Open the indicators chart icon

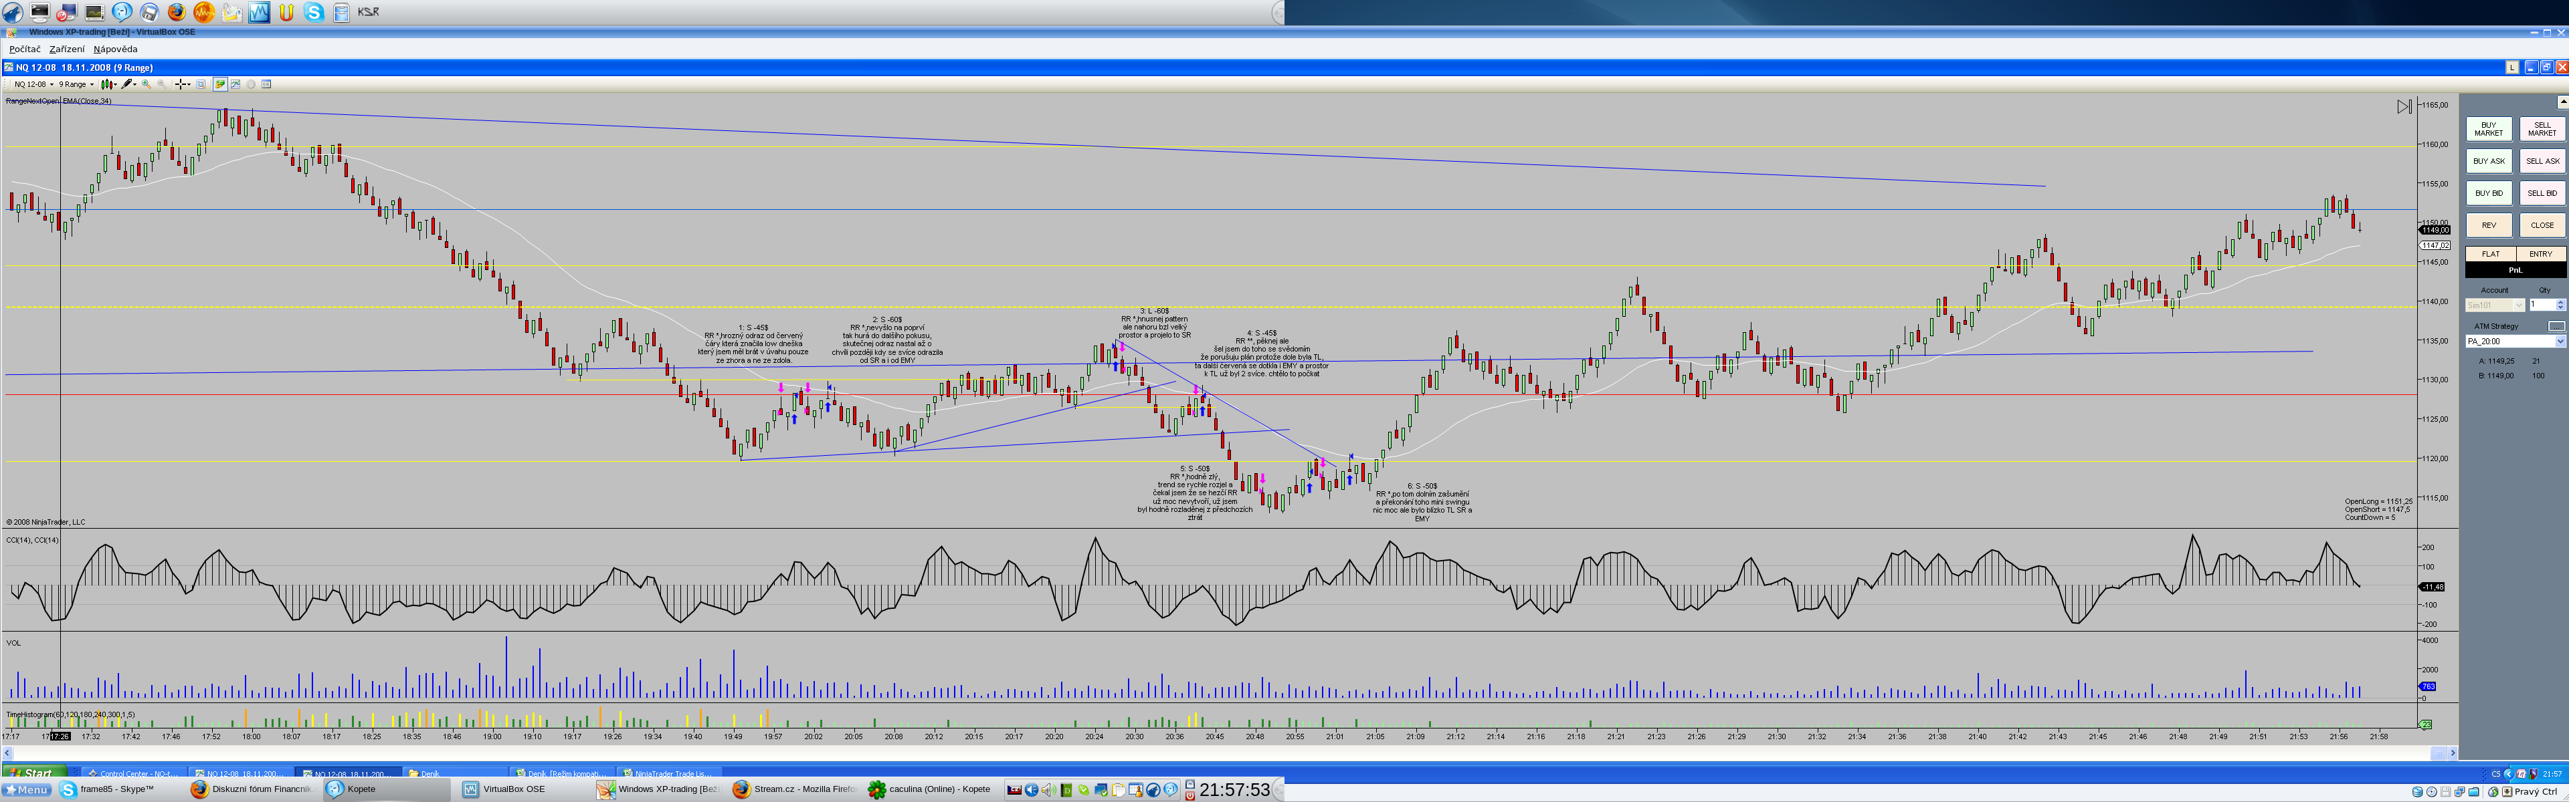235,85
